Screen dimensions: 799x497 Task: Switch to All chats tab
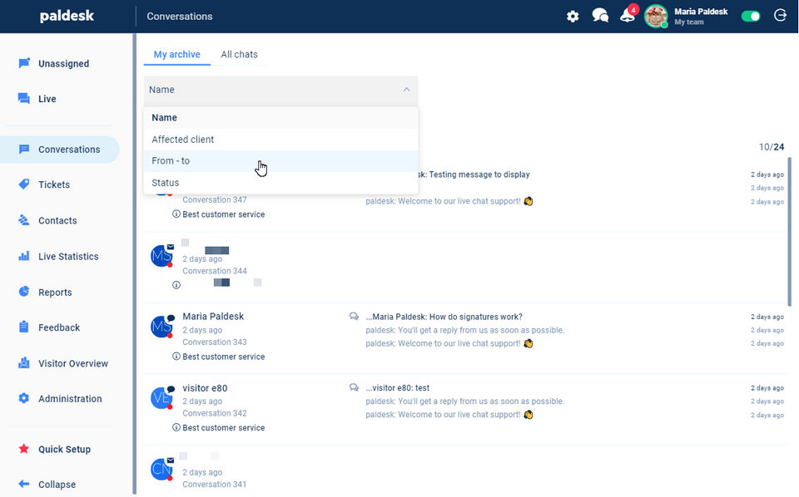point(239,54)
